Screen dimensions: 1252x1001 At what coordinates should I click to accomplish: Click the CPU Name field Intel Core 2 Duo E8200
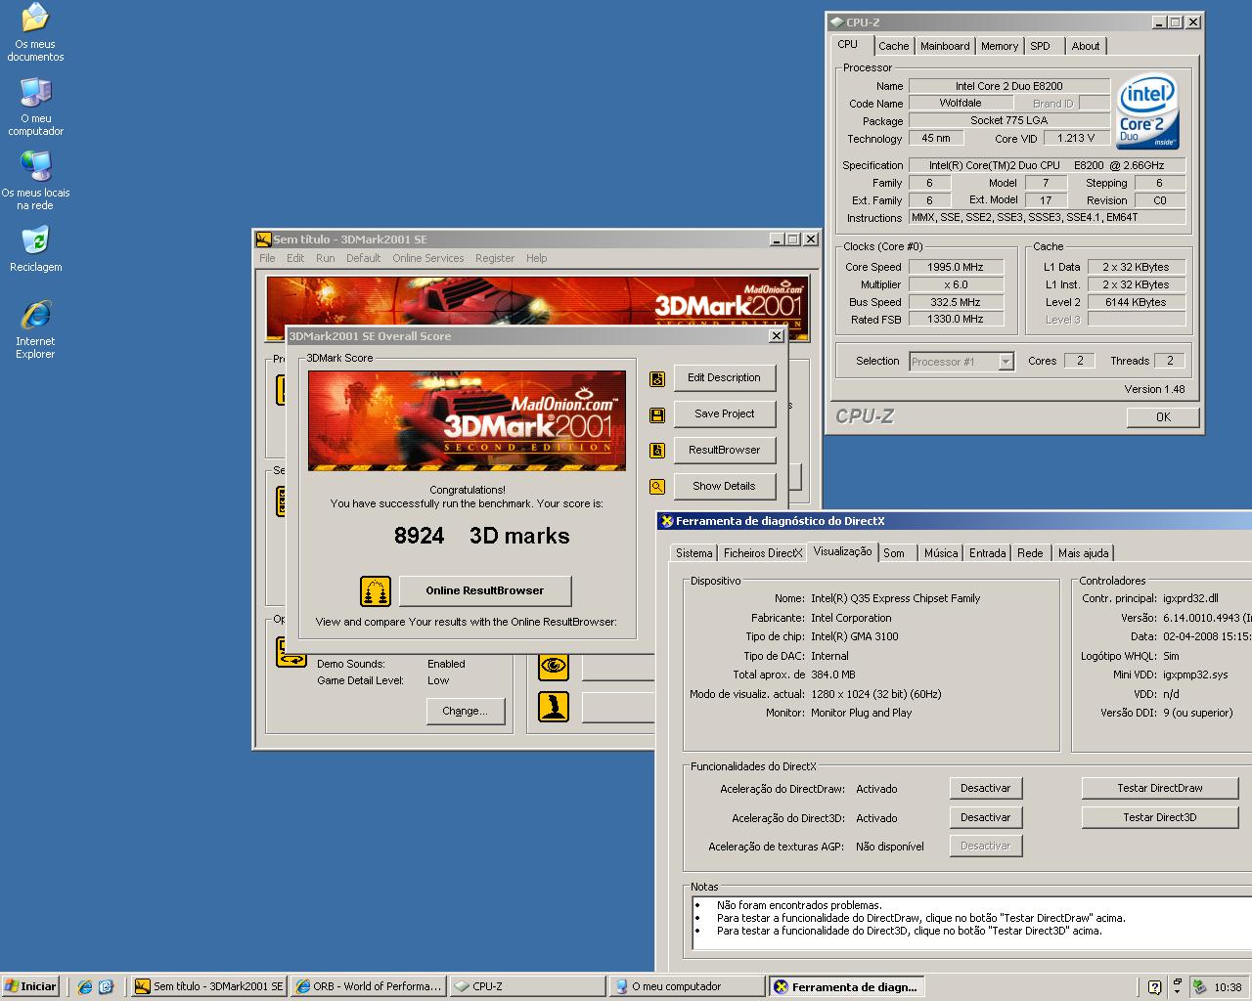click(1009, 86)
